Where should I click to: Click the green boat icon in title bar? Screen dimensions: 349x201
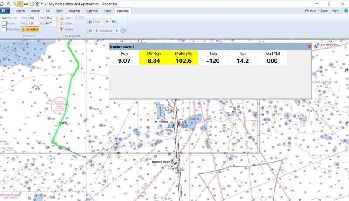(26, 3)
